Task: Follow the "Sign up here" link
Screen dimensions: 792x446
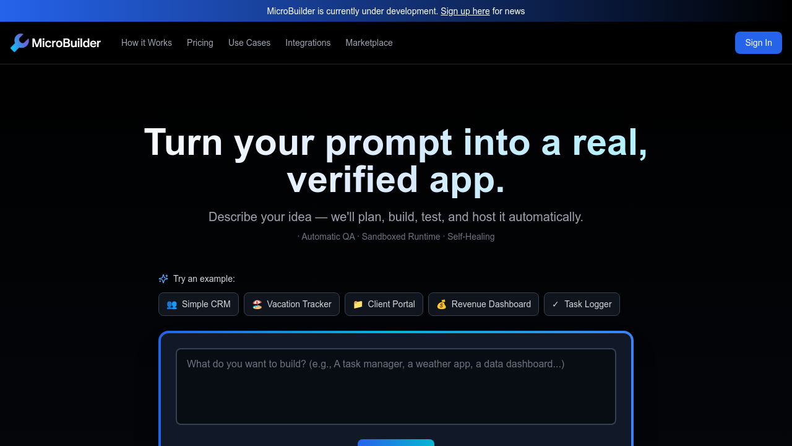Action: [x=465, y=11]
